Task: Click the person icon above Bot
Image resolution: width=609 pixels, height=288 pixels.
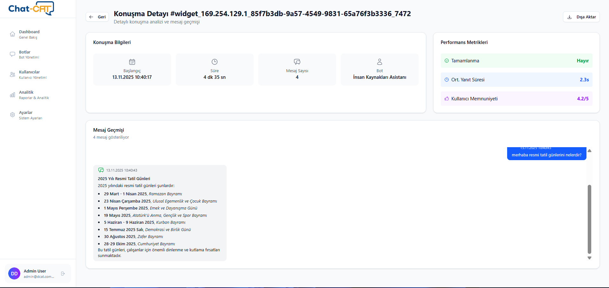Action: (380, 62)
